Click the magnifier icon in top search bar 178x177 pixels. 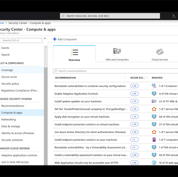point(63,16)
